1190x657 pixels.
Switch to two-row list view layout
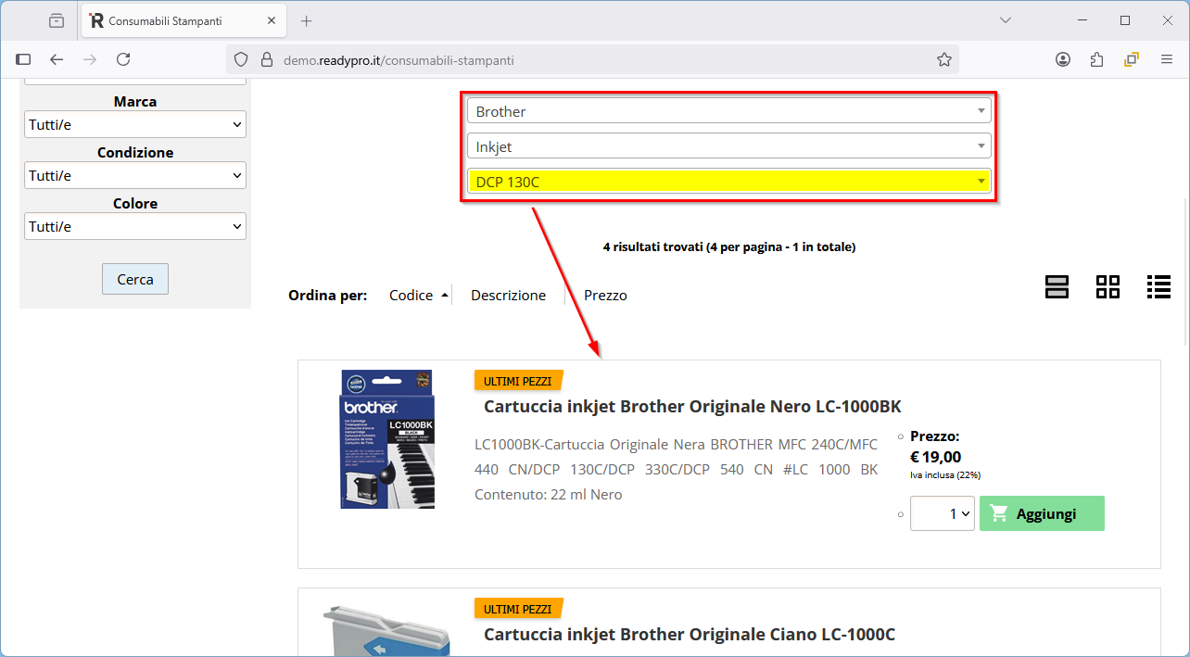(x=1057, y=287)
